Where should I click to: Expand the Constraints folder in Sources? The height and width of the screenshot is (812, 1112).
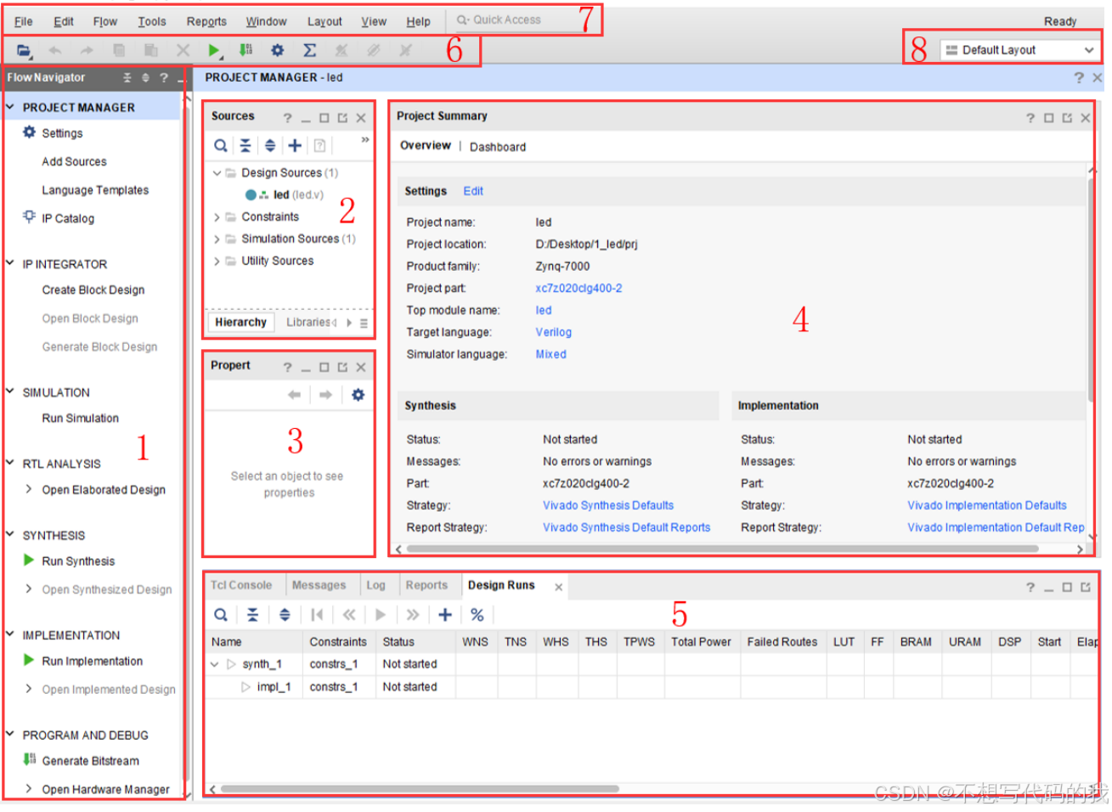coord(217,217)
